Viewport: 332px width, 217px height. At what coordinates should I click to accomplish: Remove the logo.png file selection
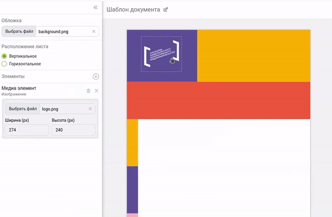coord(90,108)
